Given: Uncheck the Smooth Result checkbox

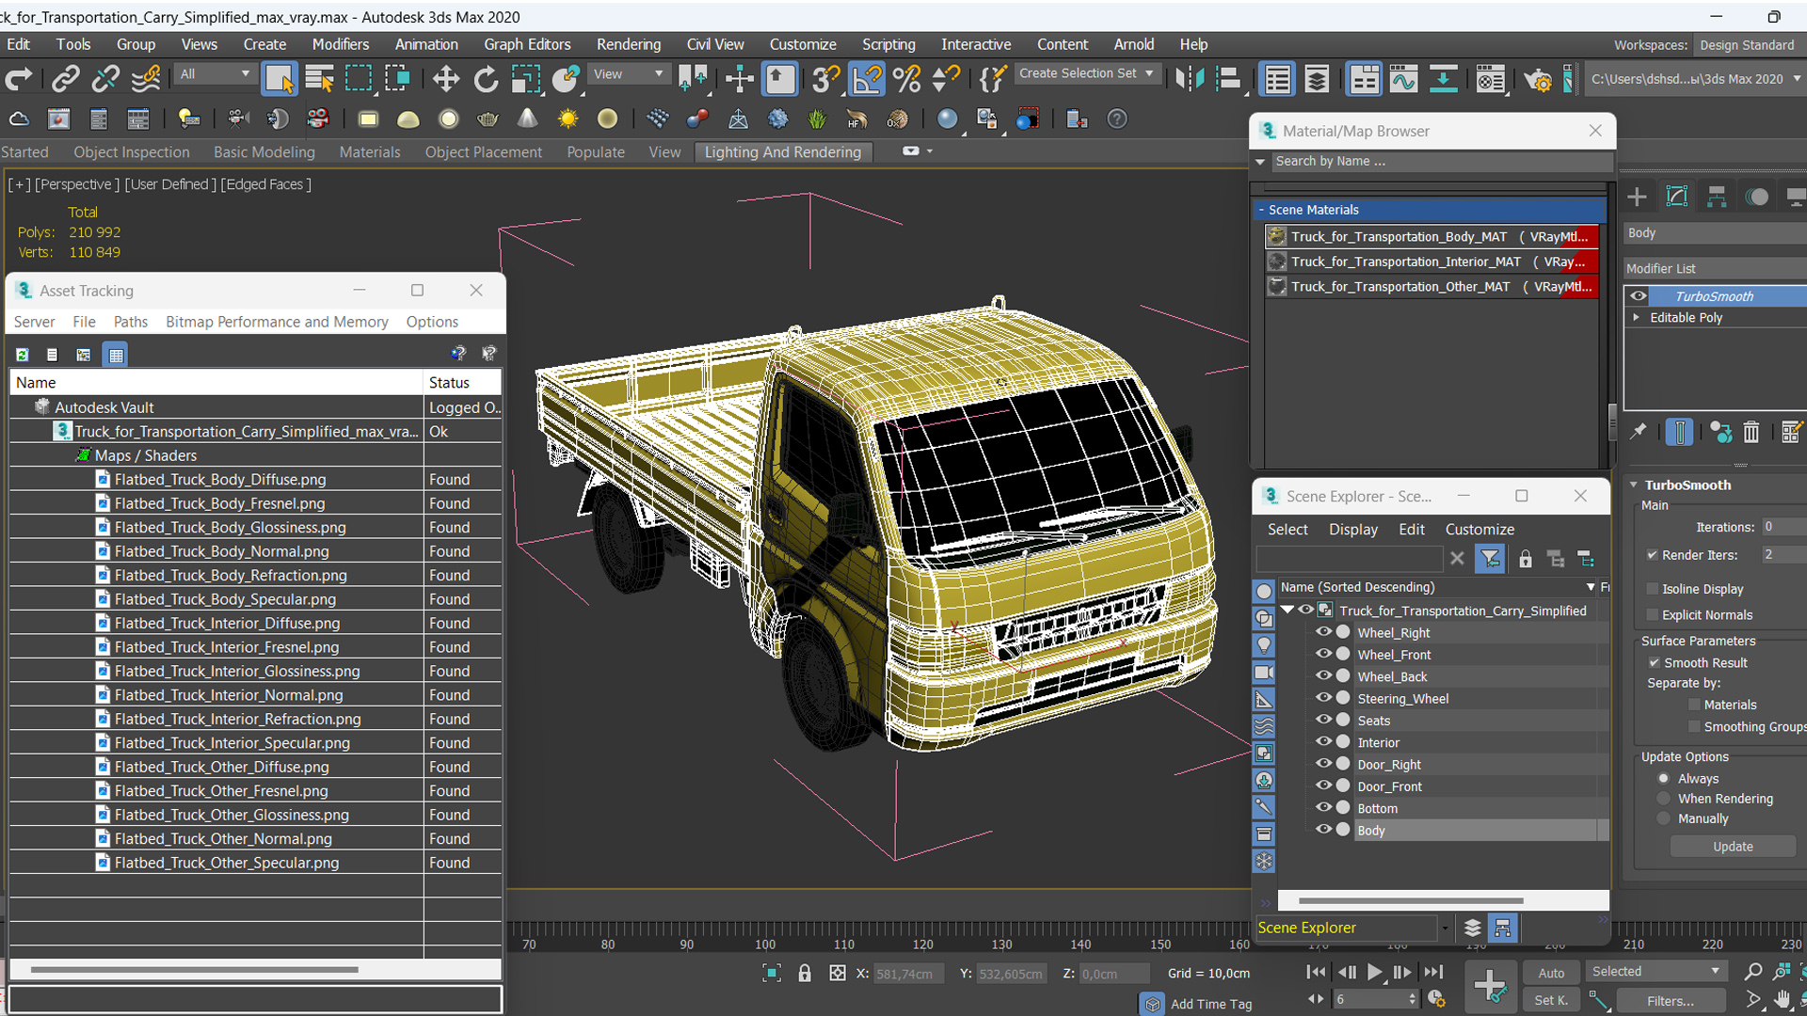Looking at the screenshot, I should (x=1654, y=662).
